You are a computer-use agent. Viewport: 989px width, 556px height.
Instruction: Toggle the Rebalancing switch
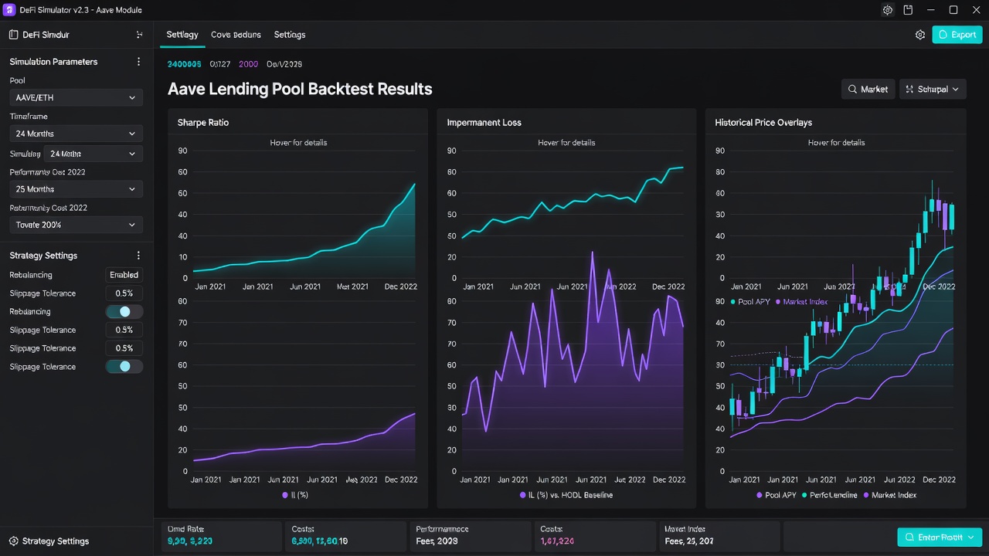coord(124,312)
